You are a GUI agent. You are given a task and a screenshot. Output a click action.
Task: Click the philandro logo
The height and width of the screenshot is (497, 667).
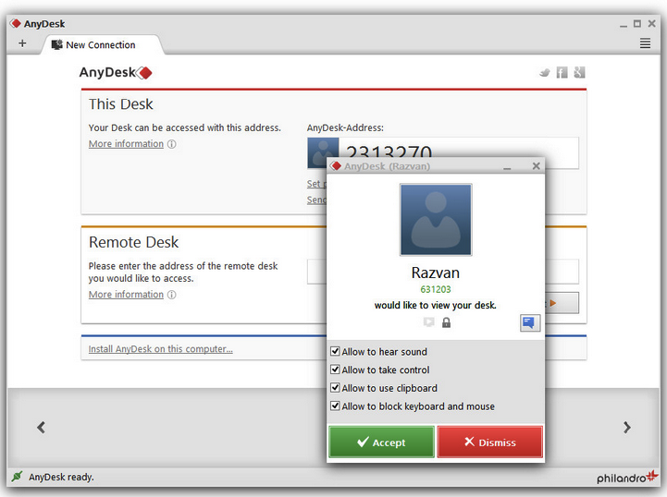[627, 477]
